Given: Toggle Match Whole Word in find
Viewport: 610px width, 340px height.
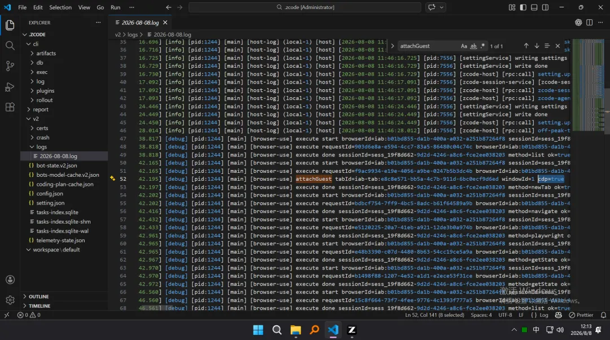Looking at the screenshot, I should pos(473,46).
